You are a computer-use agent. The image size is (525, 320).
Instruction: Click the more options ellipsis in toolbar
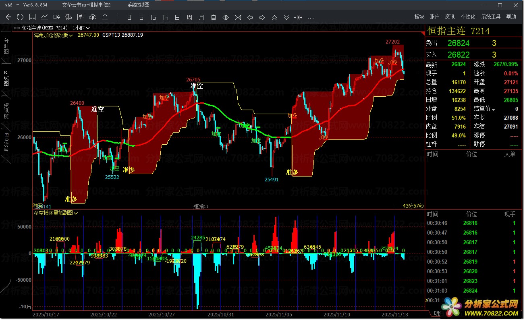click(x=311, y=17)
